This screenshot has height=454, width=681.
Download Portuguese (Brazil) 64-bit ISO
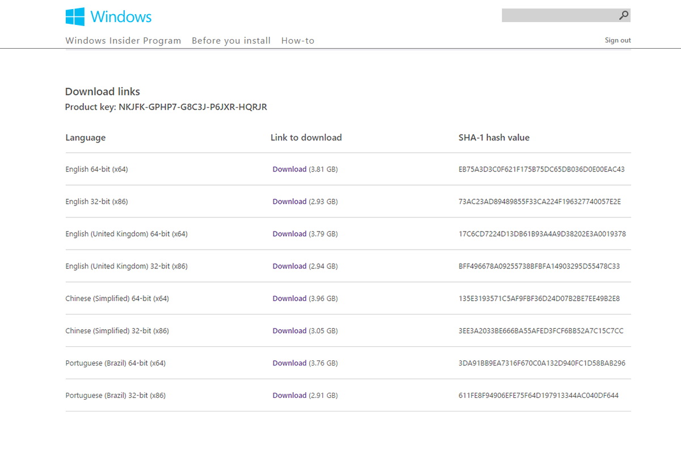(x=289, y=363)
